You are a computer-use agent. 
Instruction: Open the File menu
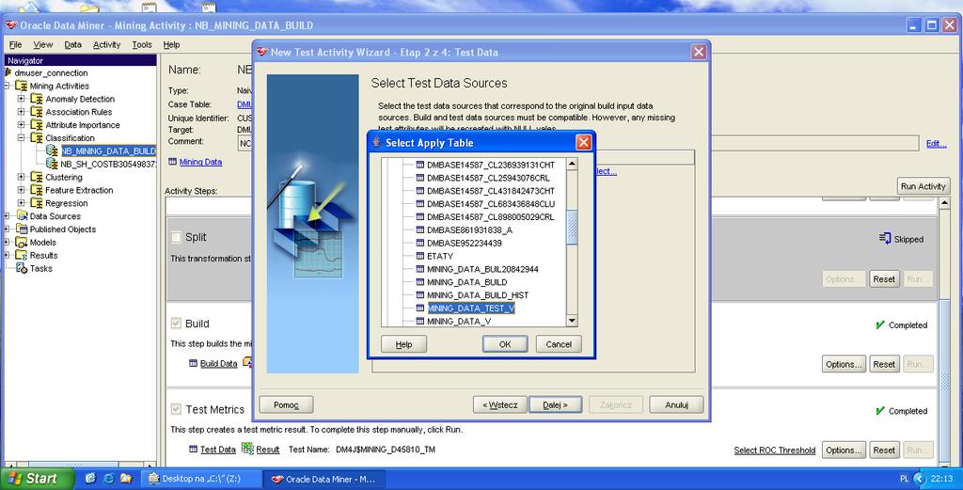pyautogui.click(x=15, y=45)
